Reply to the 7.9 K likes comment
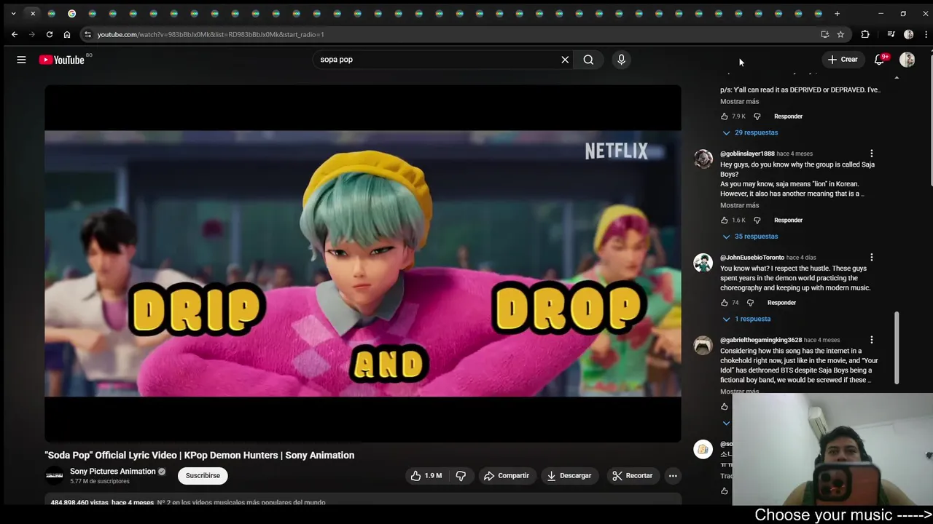Screen dimensions: 933x524 [788, 116]
